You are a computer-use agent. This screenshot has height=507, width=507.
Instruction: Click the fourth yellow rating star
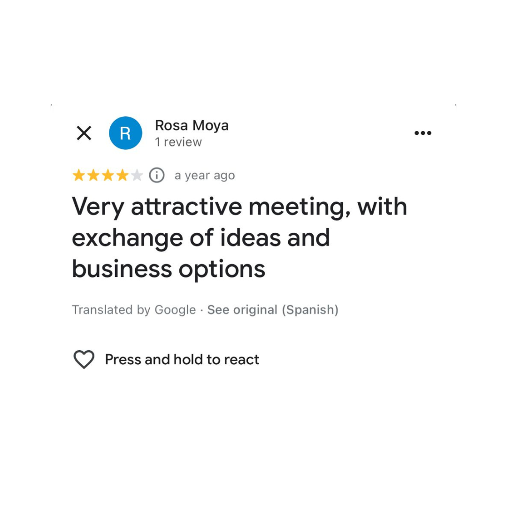(x=123, y=176)
